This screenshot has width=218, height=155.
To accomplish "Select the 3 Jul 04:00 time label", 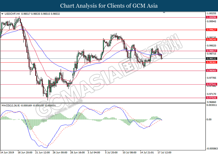I will point(94,153).
